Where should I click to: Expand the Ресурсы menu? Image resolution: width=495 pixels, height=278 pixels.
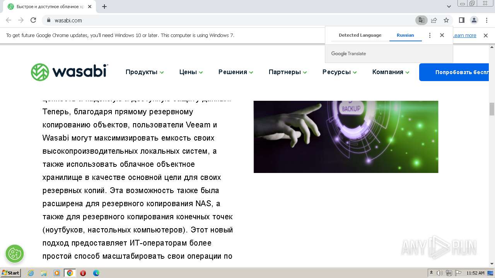pos(340,72)
